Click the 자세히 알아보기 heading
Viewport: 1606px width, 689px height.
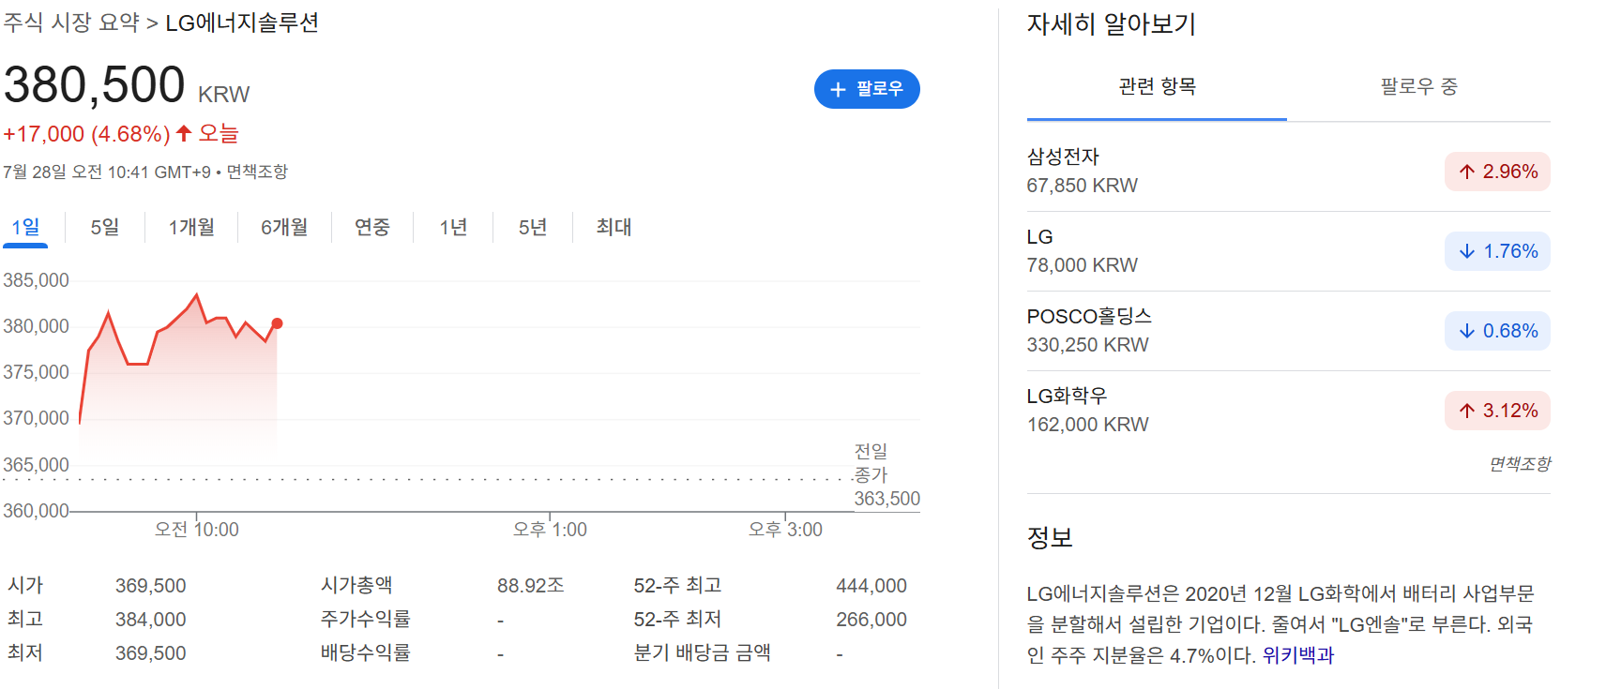(1112, 24)
